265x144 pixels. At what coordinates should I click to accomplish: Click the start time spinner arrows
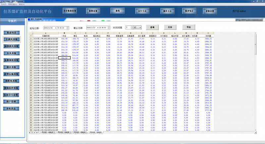click(68, 28)
